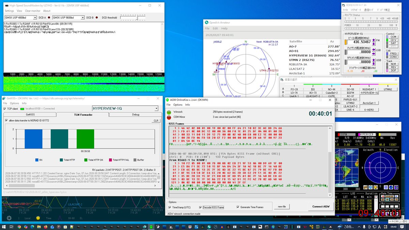Screen dimensions: 409x230
Task: Select the ISS satellite button in the selection grid
Action: [313, 89]
